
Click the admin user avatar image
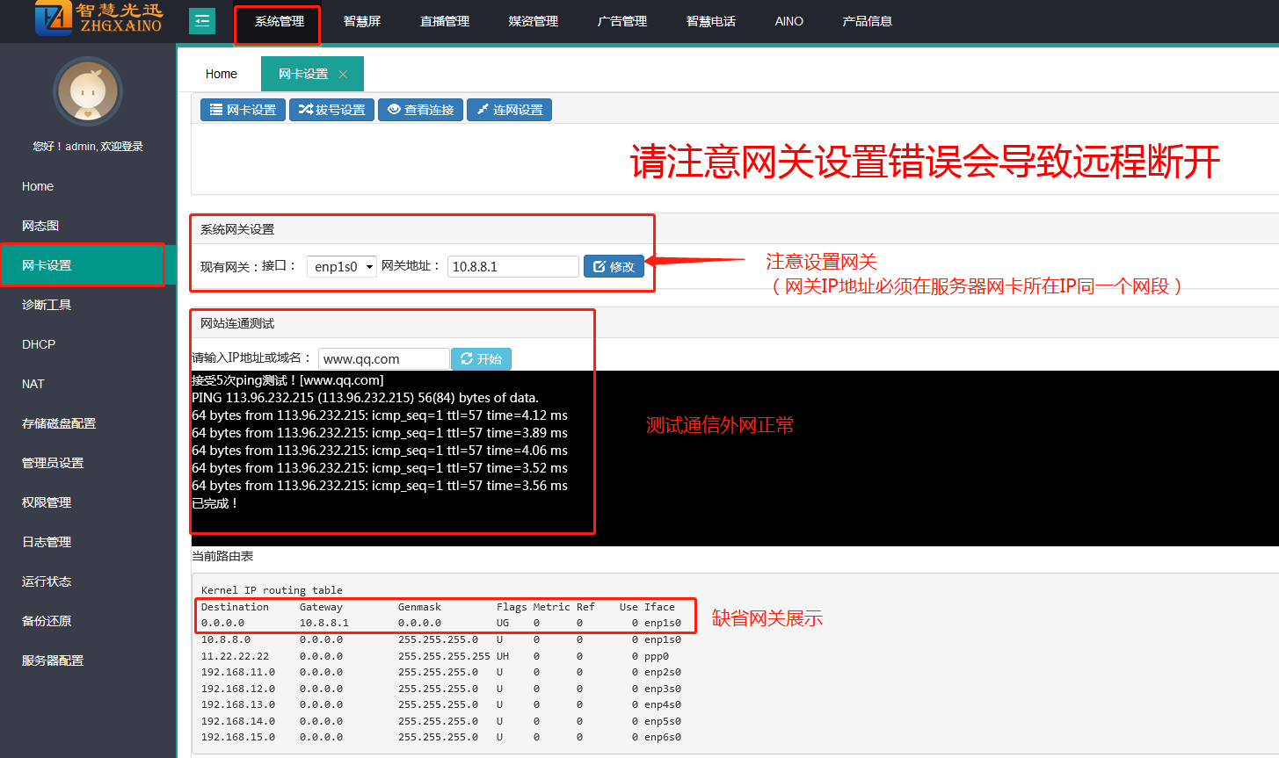87,92
